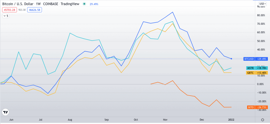Click the BTCUSD line's last-value endpoint dot

pos(232,59)
